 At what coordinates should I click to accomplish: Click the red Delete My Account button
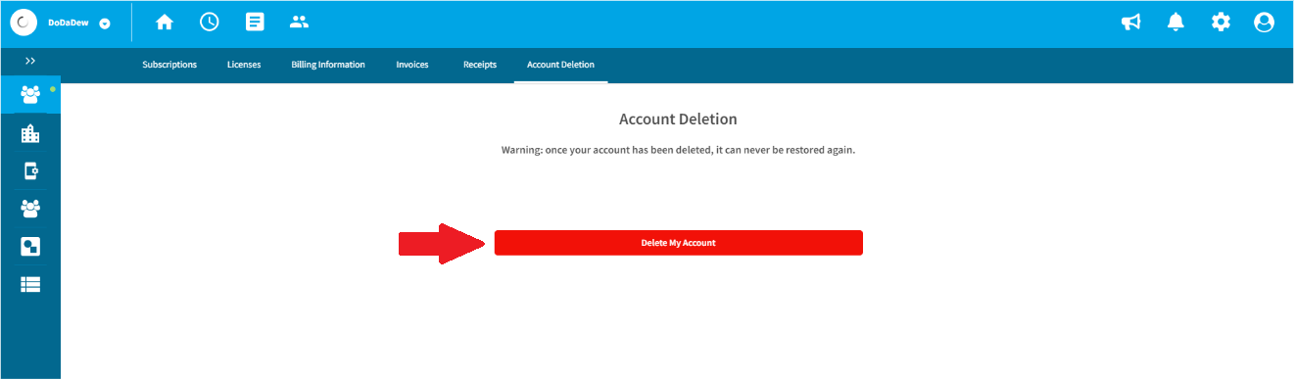[x=678, y=243]
